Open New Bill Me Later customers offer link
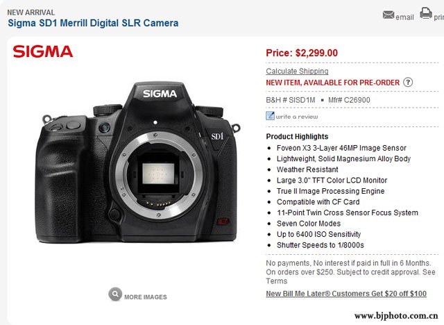This screenshot has width=444, height=325. 346,294
